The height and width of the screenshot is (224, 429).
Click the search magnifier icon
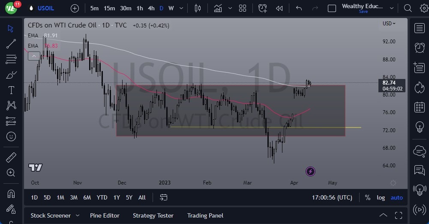(408, 8)
